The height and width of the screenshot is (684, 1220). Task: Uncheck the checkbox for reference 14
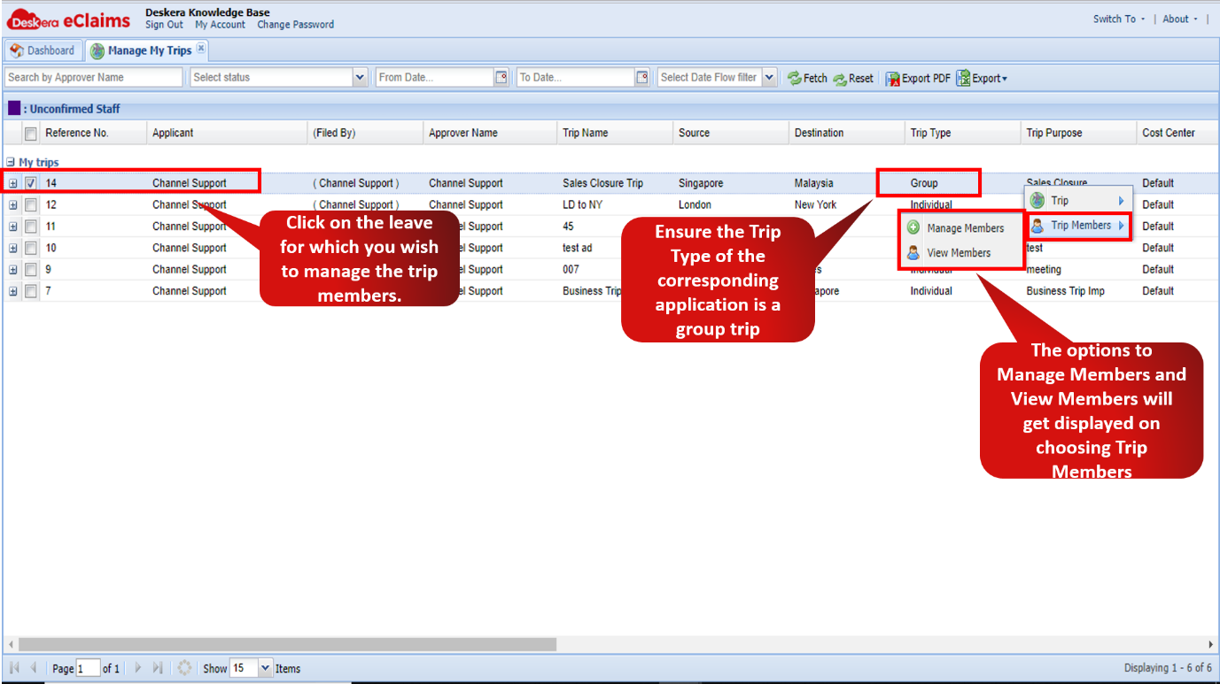[31, 183]
